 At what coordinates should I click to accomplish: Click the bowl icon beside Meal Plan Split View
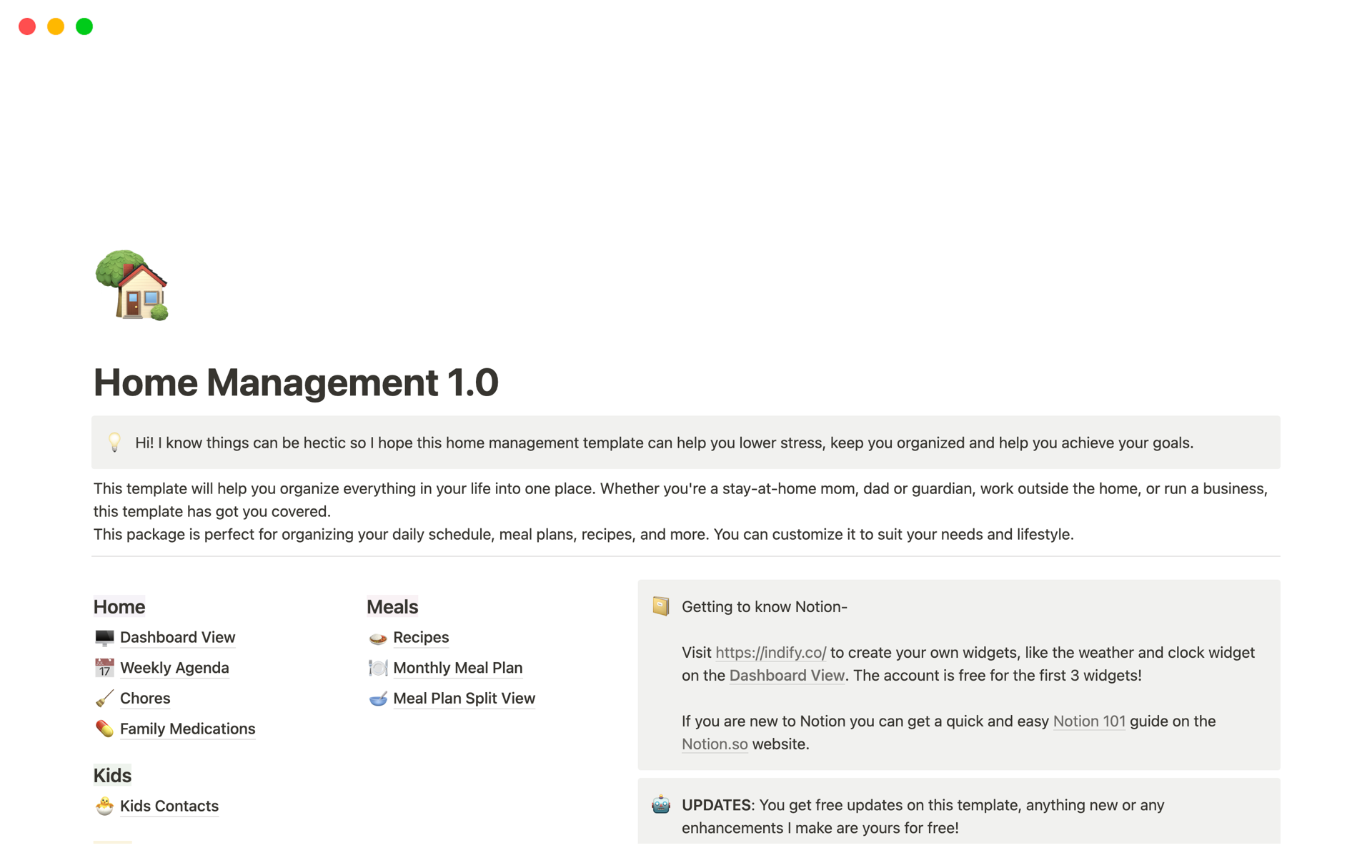(377, 699)
